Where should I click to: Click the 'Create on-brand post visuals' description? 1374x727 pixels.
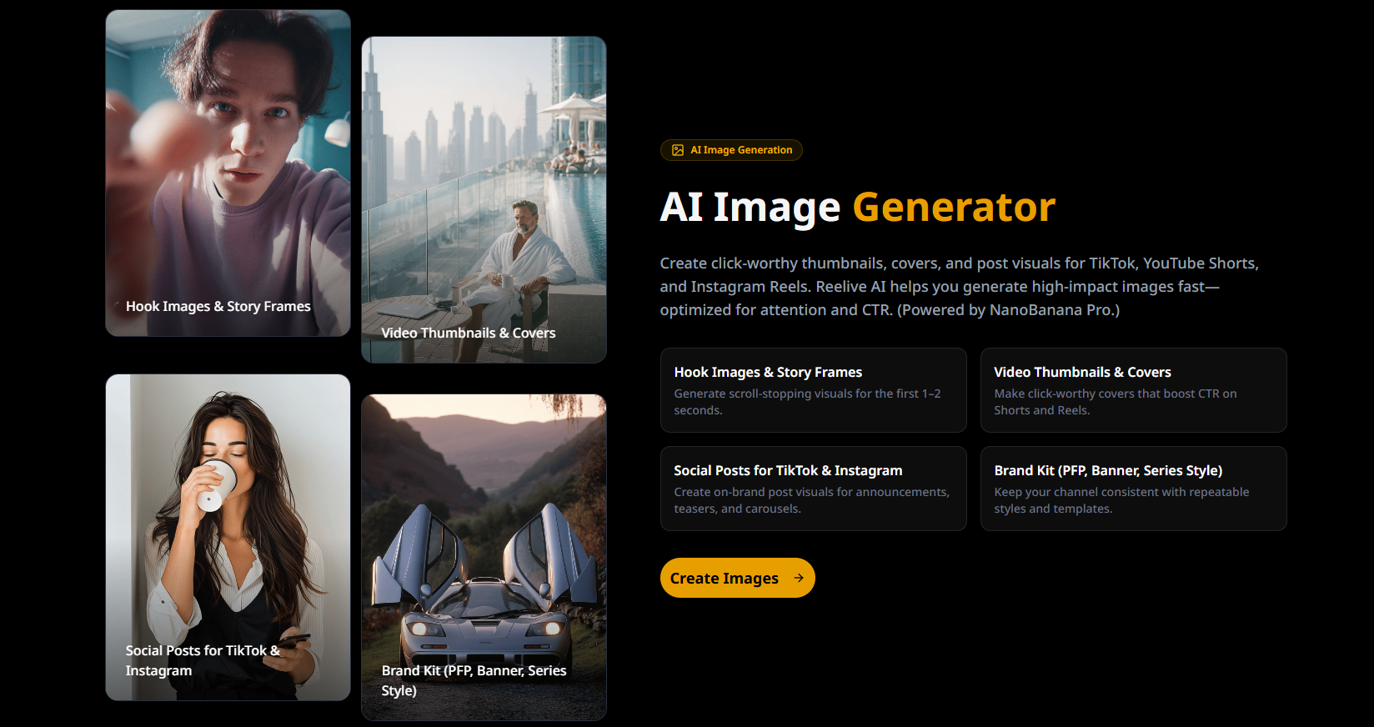[x=811, y=500]
